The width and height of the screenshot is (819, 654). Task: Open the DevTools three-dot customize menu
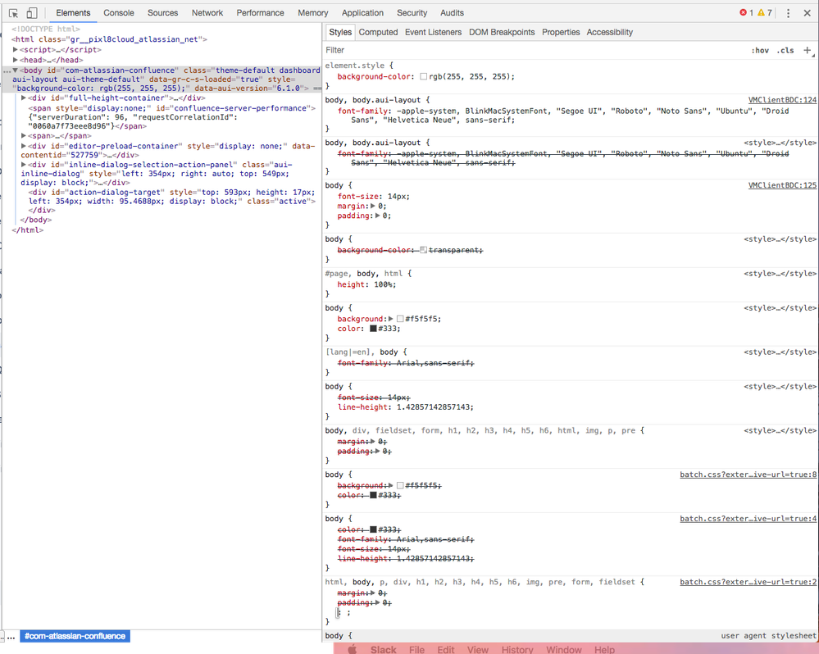(788, 13)
